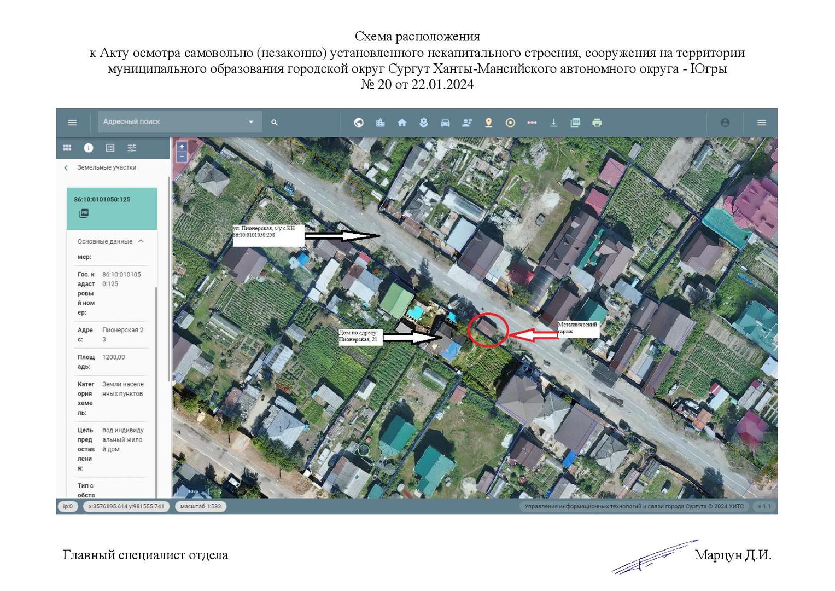This screenshot has height=591, width=835.
Task: Zoom in with the map plus button
Action: coord(182,147)
